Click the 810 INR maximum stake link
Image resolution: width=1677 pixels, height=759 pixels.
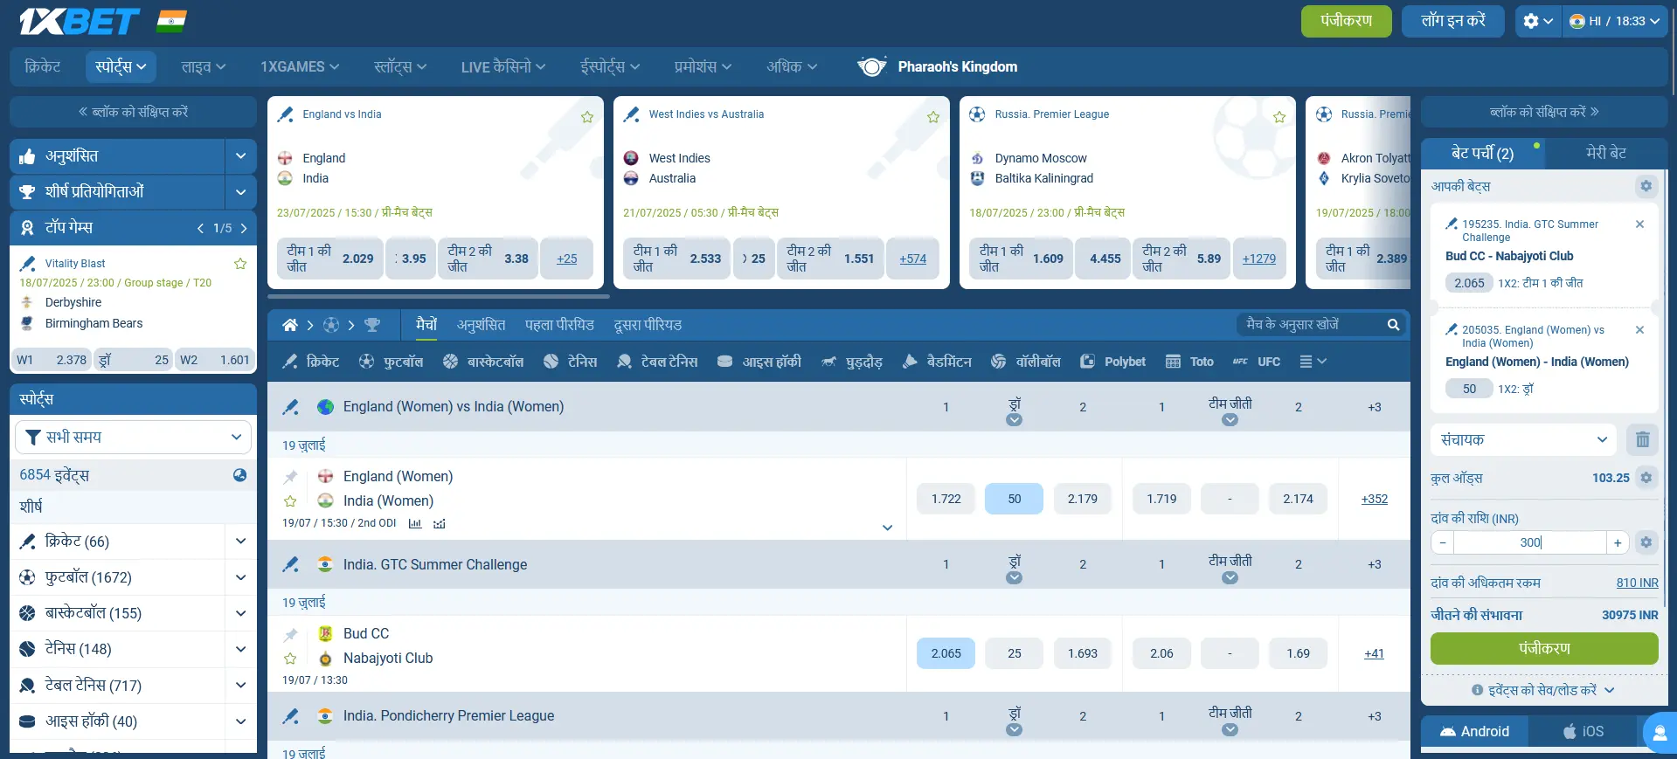pyautogui.click(x=1636, y=583)
